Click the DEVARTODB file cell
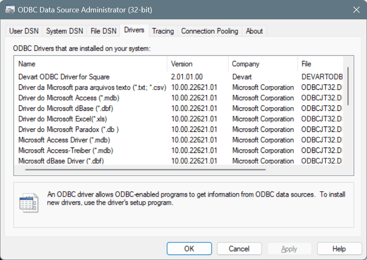The height and width of the screenshot is (260, 367). tap(322, 77)
